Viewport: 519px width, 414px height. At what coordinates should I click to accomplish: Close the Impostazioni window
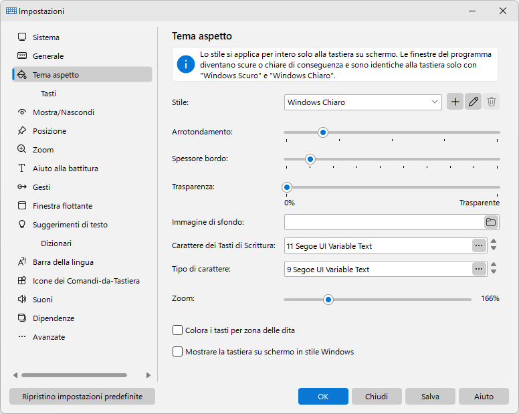coord(503,11)
